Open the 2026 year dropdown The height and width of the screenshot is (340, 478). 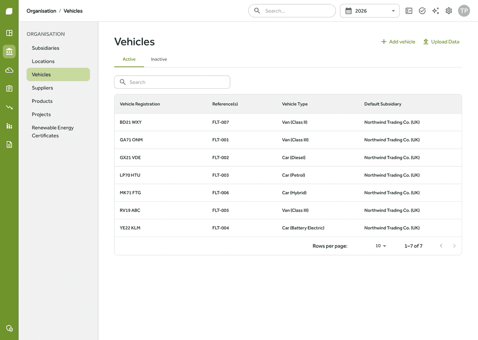[x=370, y=11]
